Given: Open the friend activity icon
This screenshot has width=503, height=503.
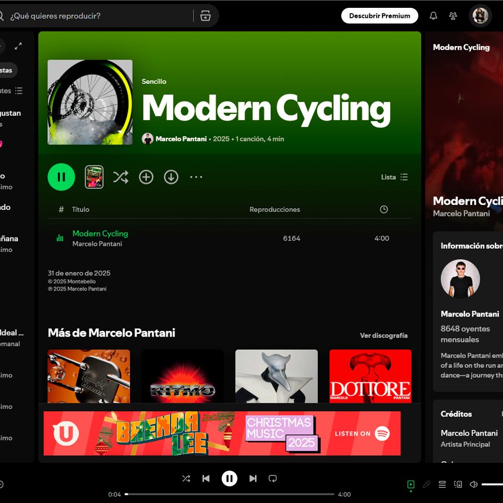Looking at the screenshot, I should point(453,16).
